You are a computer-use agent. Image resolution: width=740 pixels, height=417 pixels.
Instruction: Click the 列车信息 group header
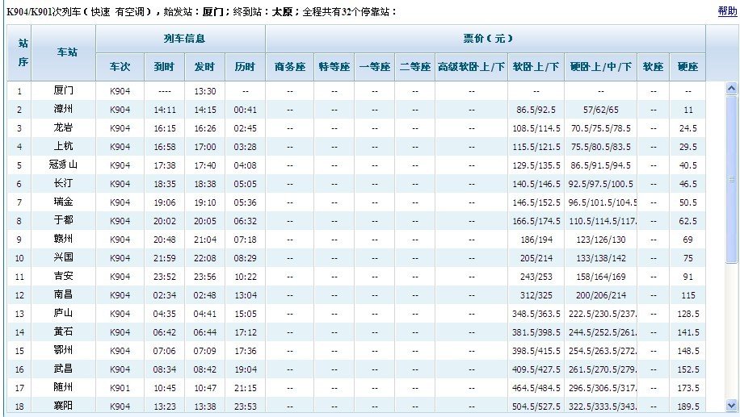click(180, 39)
